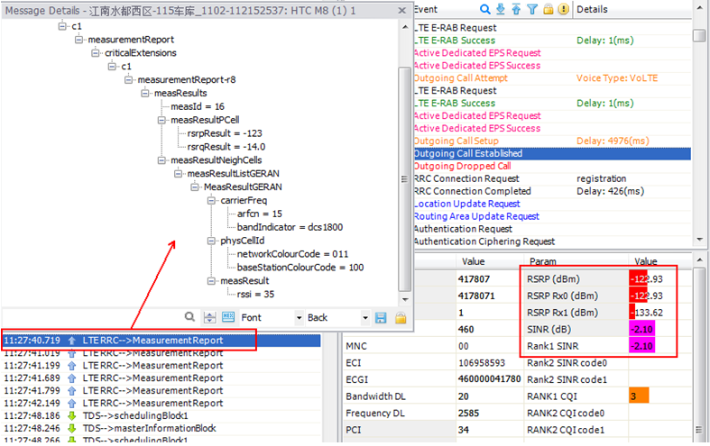Select the Outgoing Call Attempt event
The height and width of the screenshot is (446, 710).
pyautogui.click(x=552, y=78)
